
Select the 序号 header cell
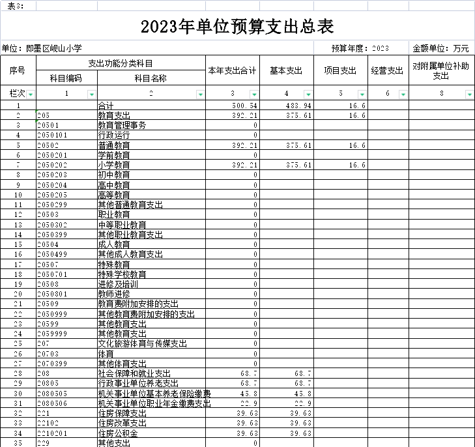tap(18, 70)
